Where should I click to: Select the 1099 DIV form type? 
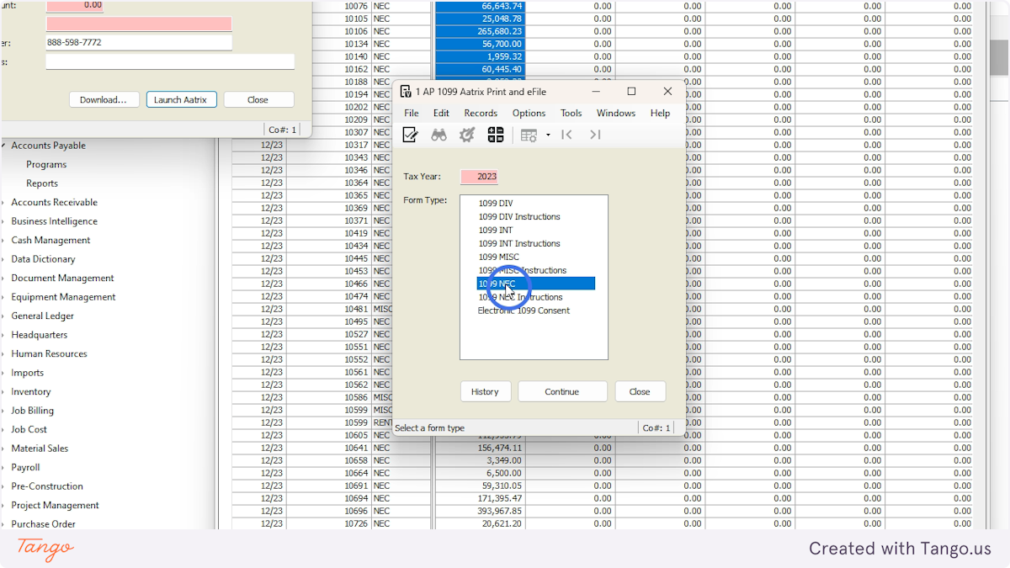click(x=497, y=203)
